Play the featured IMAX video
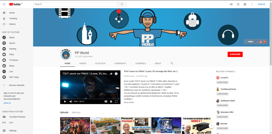Viewport: 272px width, 134px height. [65, 101]
